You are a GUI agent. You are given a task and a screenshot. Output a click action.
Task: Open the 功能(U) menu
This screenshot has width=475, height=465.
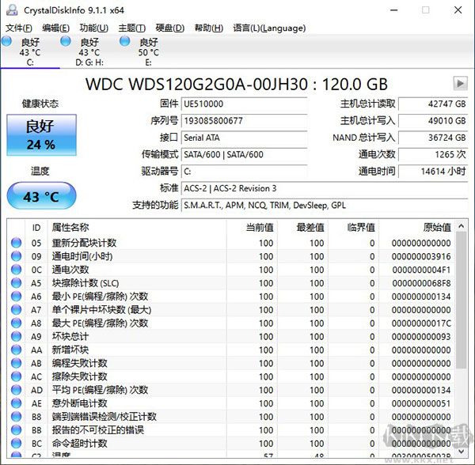[x=94, y=28]
